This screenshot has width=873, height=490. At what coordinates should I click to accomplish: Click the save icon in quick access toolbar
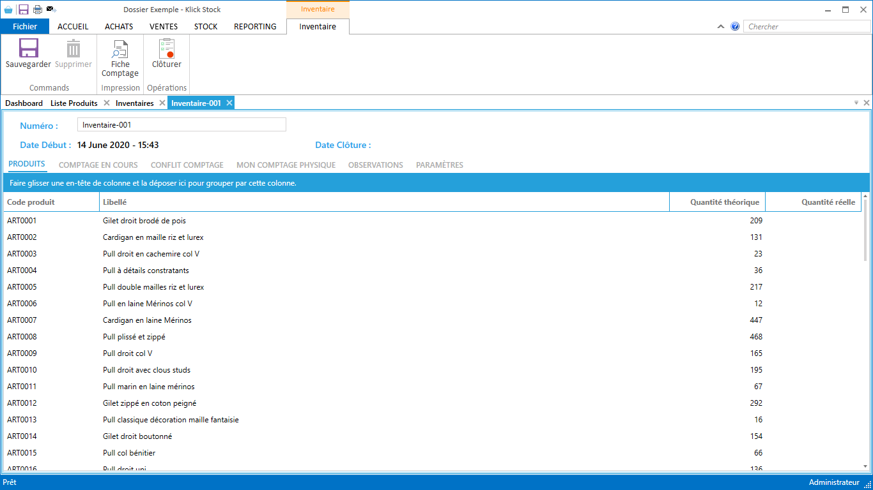(x=24, y=10)
